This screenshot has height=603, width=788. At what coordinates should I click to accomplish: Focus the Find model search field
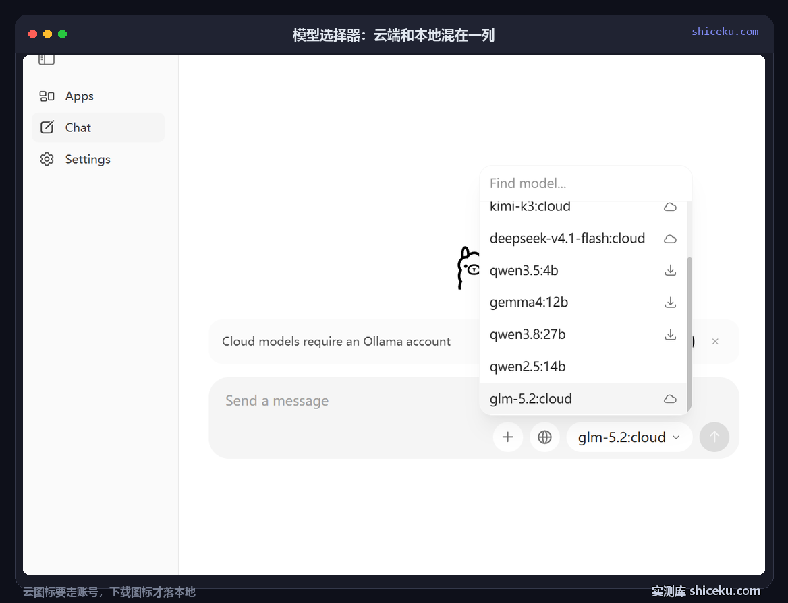coord(586,183)
